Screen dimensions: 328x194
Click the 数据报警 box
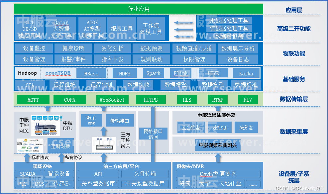click(x=175, y=85)
